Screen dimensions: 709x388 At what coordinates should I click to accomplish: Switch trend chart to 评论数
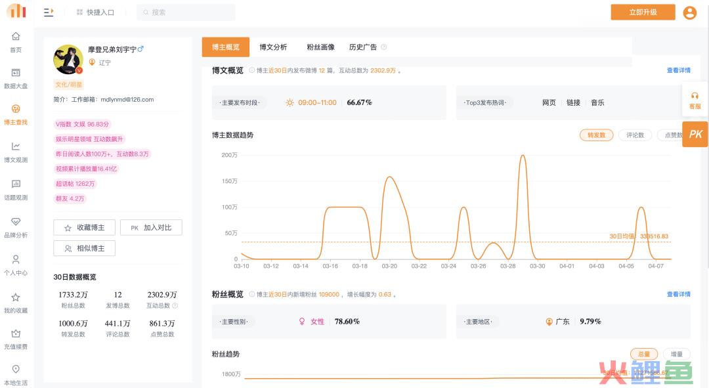635,135
